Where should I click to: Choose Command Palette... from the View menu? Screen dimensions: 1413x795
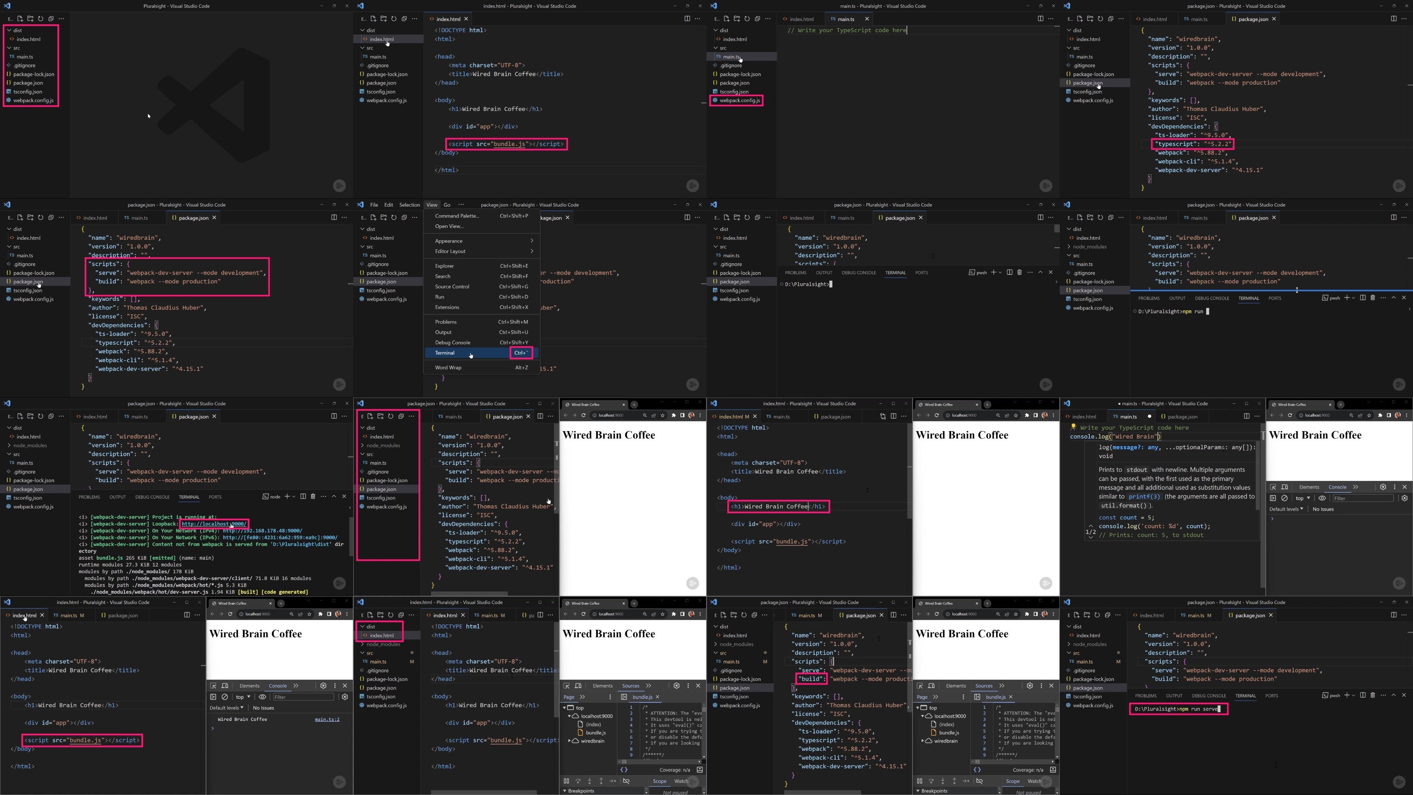(481, 216)
